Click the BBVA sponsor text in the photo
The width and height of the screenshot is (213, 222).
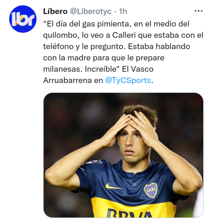[129, 213]
